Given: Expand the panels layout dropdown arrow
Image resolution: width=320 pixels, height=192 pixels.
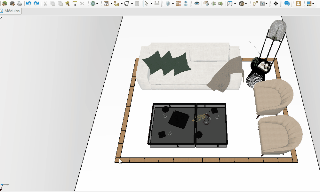Looking at the screenshot, I should pos(313,4).
